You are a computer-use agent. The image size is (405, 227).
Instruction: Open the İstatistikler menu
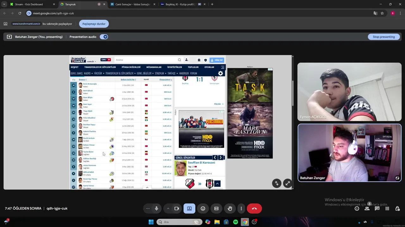(175, 67)
